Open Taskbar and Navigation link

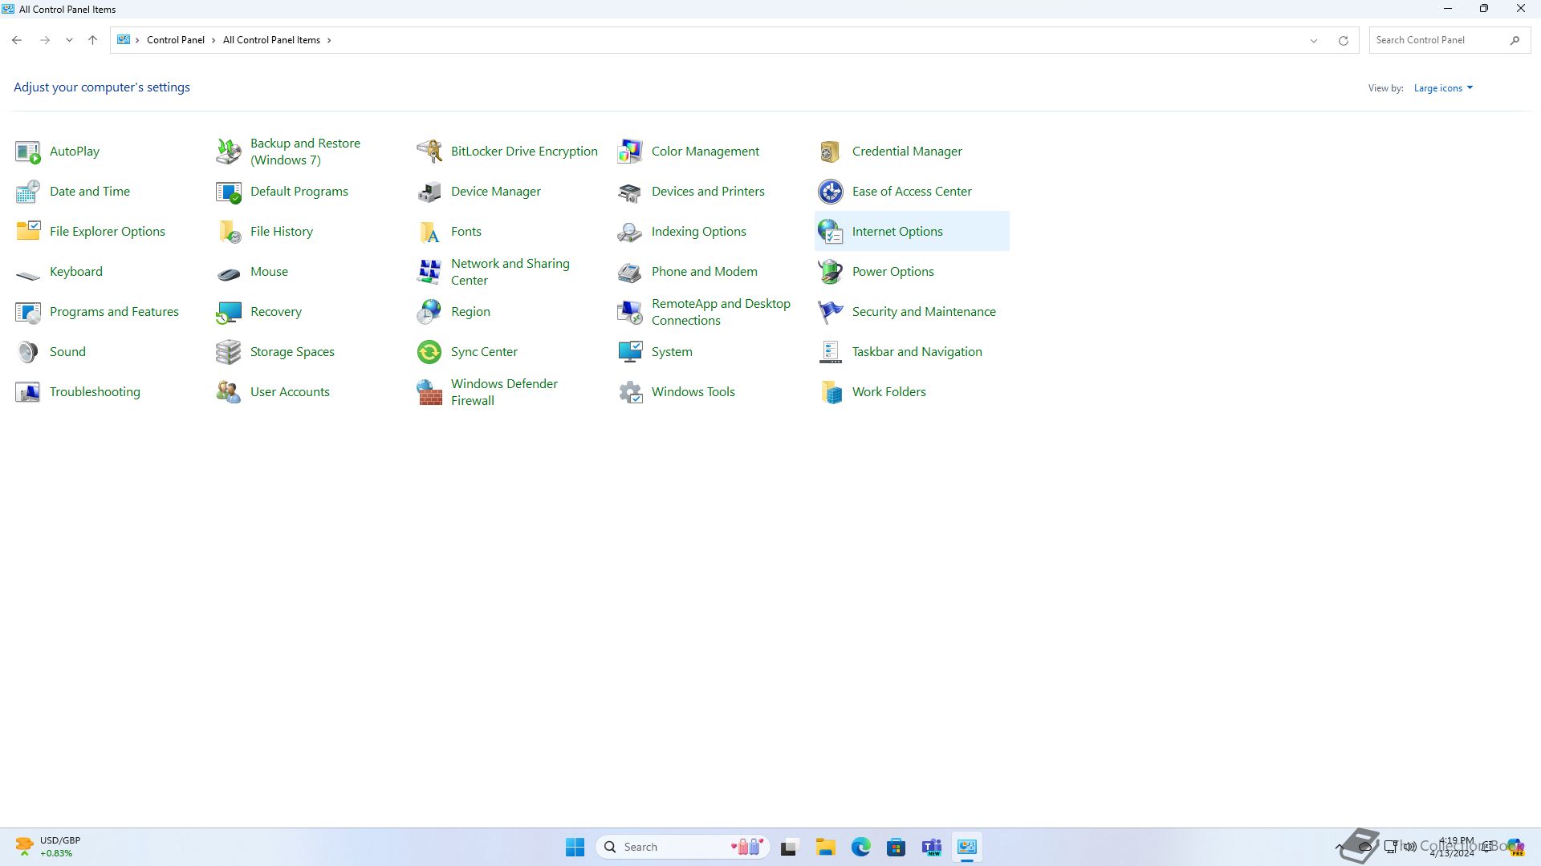[x=917, y=352]
